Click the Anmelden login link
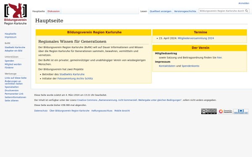This screenshot has width=252, height=157. [x=244, y=3]
